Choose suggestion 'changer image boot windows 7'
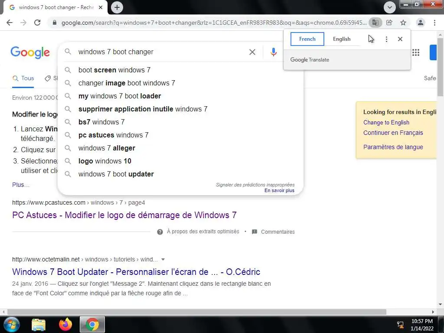The image size is (444, 333). tap(180, 83)
